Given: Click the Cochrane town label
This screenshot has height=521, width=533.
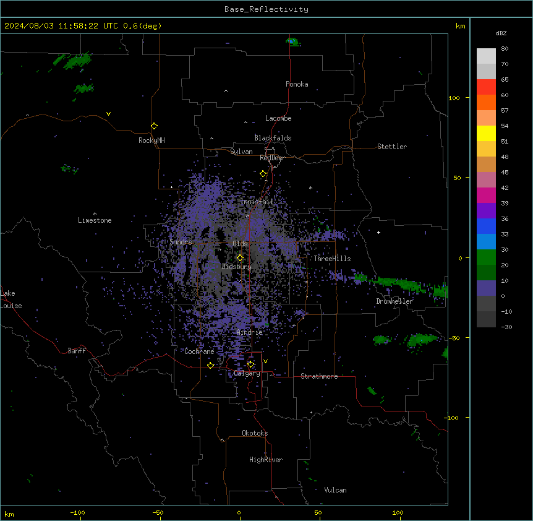Looking at the screenshot, I should click(x=199, y=351).
